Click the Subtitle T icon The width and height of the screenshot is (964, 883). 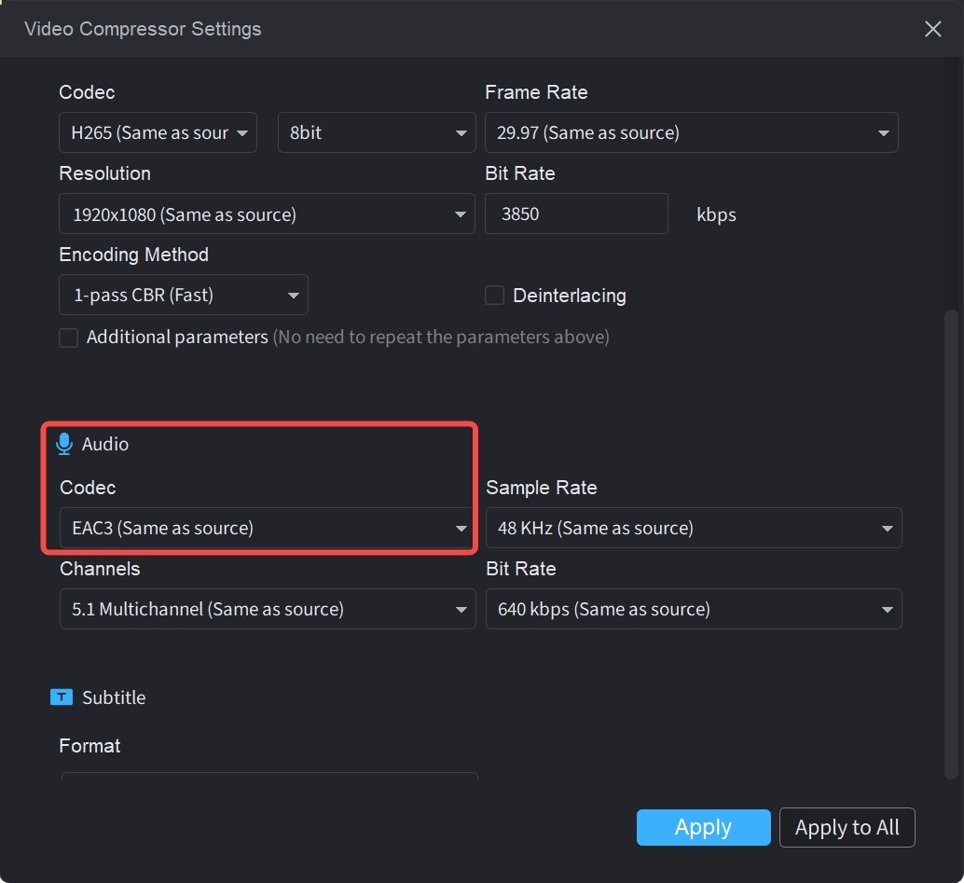click(62, 697)
